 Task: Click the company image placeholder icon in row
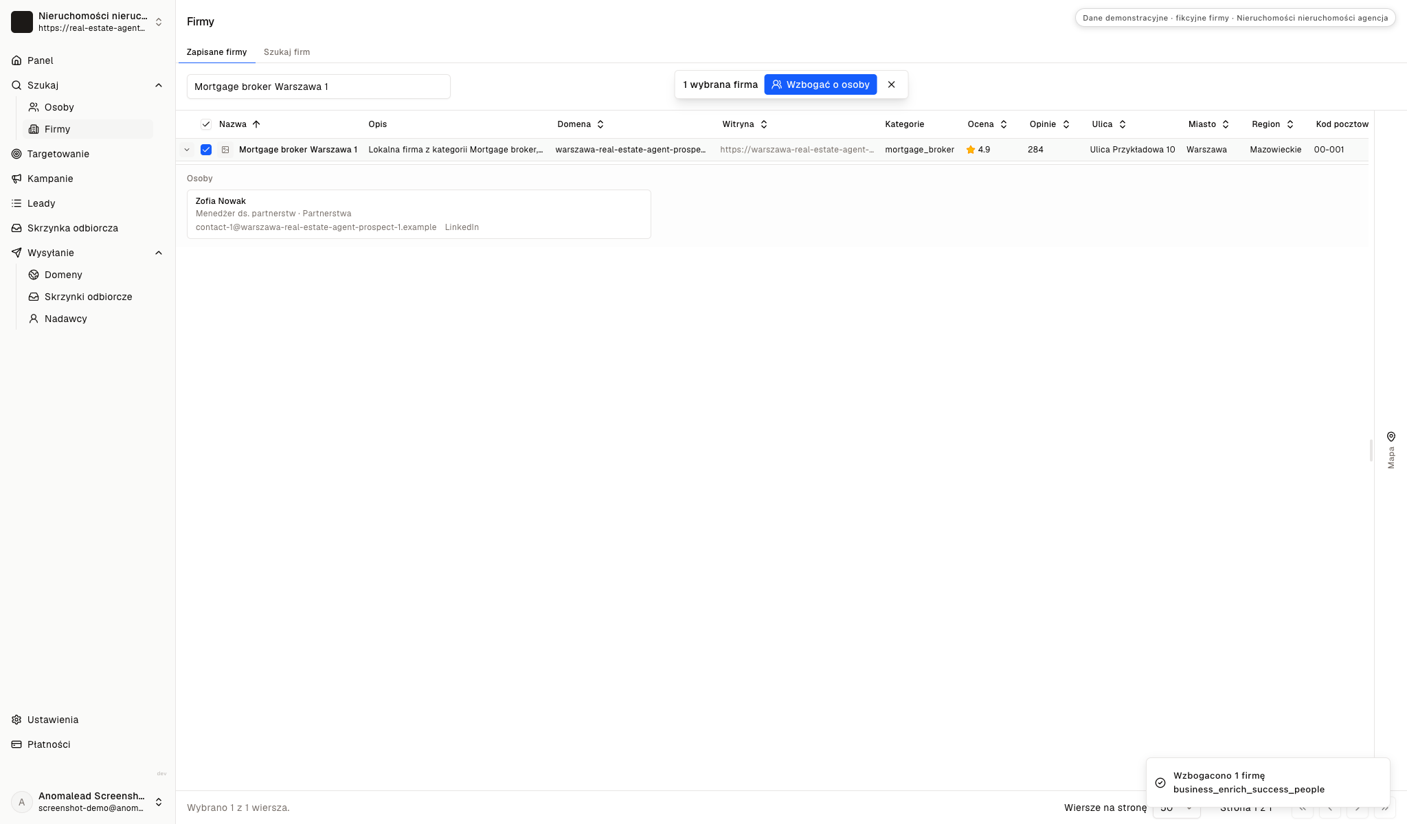pyautogui.click(x=225, y=150)
